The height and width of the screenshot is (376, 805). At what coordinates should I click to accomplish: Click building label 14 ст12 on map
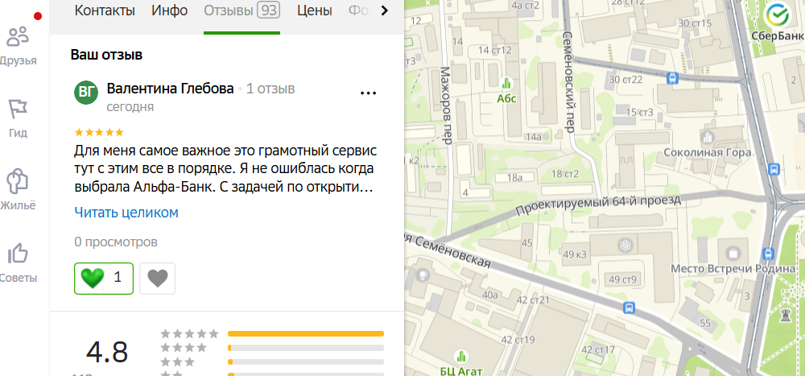pyautogui.click(x=494, y=50)
